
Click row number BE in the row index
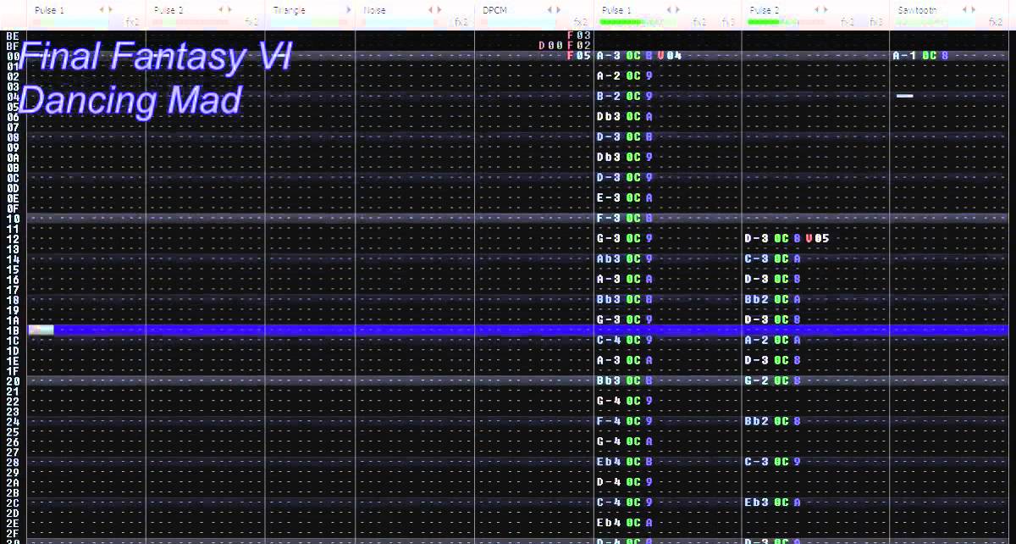tap(13, 36)
